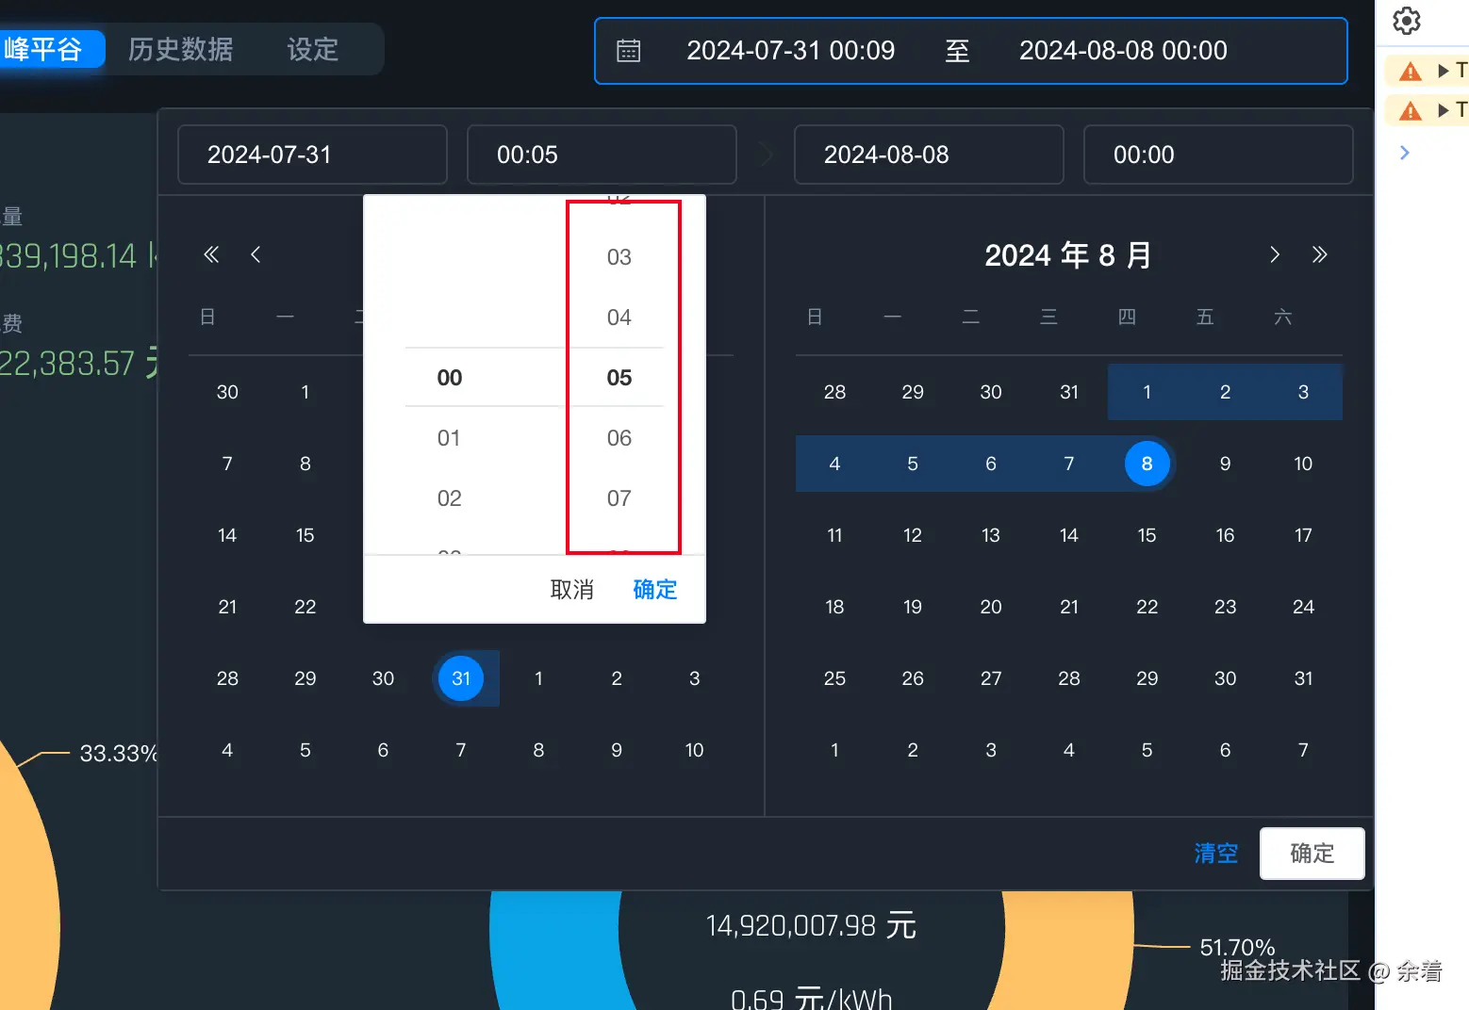This screenshot has width=1469, height=1010.
Task: Click blue 确定 in the time picker
Action: tap(655, 590)
